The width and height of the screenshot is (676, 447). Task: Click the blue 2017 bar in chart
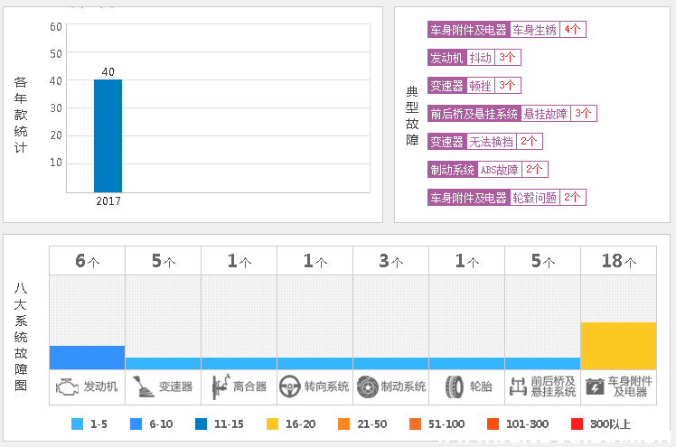(x=108, y=135)
